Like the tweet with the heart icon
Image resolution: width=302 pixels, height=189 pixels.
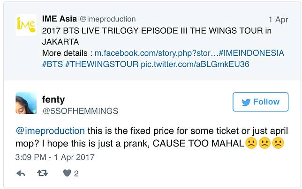[67, 173]
